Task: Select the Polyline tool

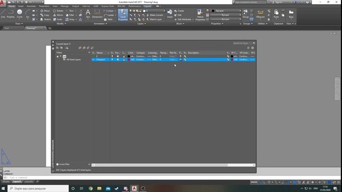Action: coord(11,14)
